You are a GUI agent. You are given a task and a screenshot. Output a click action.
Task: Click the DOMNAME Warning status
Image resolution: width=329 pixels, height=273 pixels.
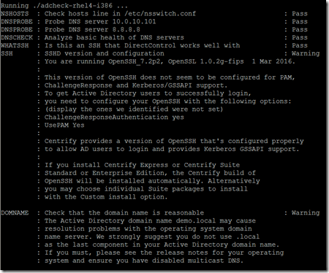pyautogui.click(x=306, y=213)
